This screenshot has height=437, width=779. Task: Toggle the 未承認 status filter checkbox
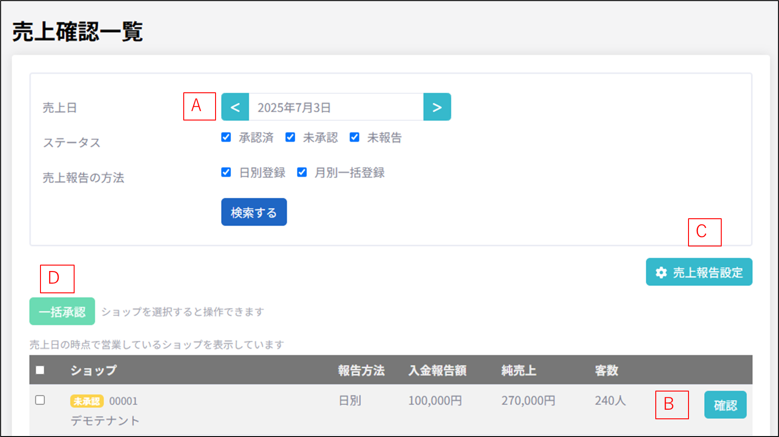290,137
